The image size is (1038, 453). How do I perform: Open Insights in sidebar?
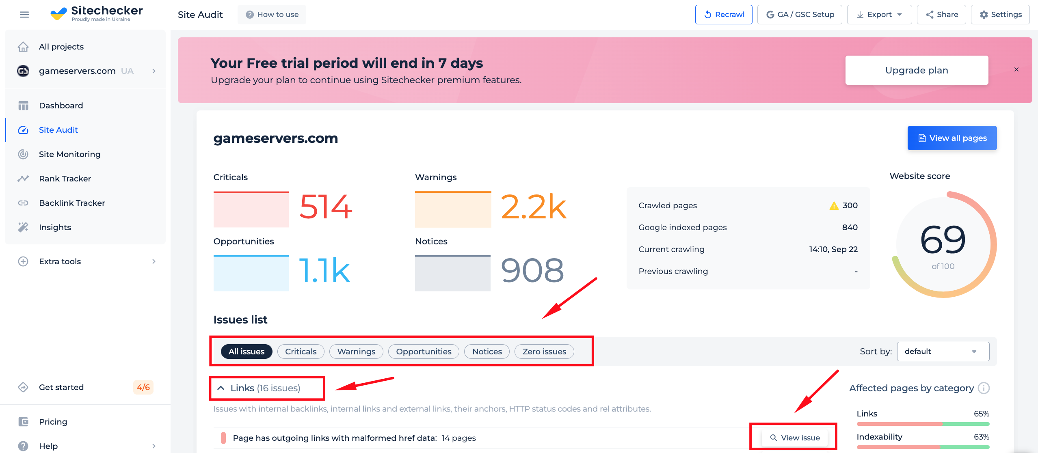(x=55, y=227)
